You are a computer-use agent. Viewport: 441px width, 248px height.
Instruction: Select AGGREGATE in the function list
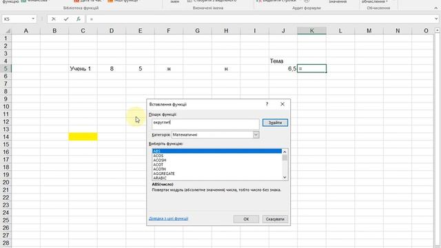[x=216, y=174]
